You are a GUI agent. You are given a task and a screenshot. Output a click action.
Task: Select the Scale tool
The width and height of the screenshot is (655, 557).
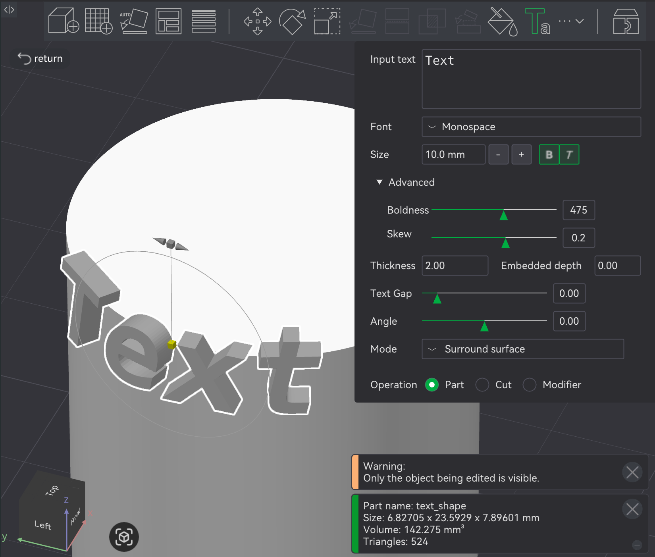tap(327, 21)
